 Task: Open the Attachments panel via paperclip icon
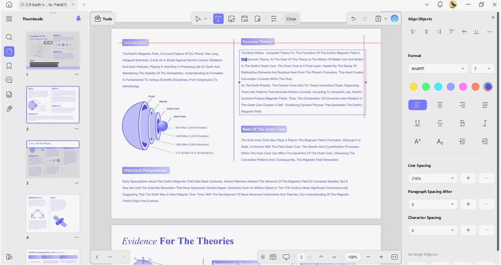(9, 108)
